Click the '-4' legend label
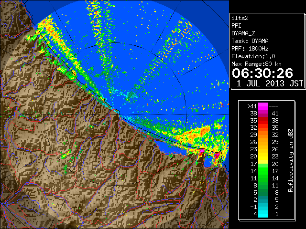Screen dimensions: 306x229 tap(253, 214)
